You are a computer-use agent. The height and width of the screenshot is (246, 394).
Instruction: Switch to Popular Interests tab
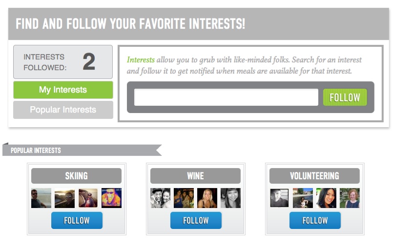[63, 110]
